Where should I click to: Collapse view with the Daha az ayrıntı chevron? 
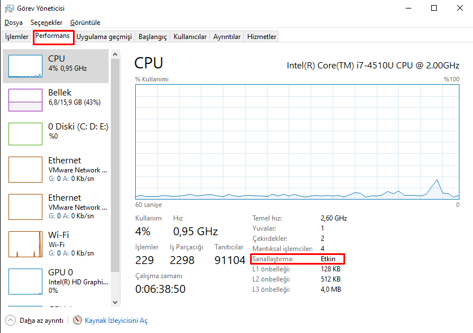[11, 321]
